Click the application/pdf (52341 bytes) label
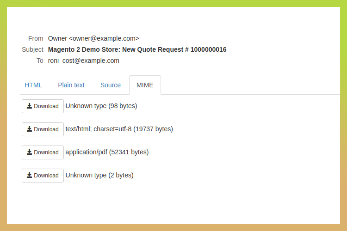This screenshot has width=347, height=231. [x=107, y=152]
